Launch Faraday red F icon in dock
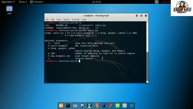Image resolution: width=193 pixels, height=109 pixels. [x=111, y=106]
